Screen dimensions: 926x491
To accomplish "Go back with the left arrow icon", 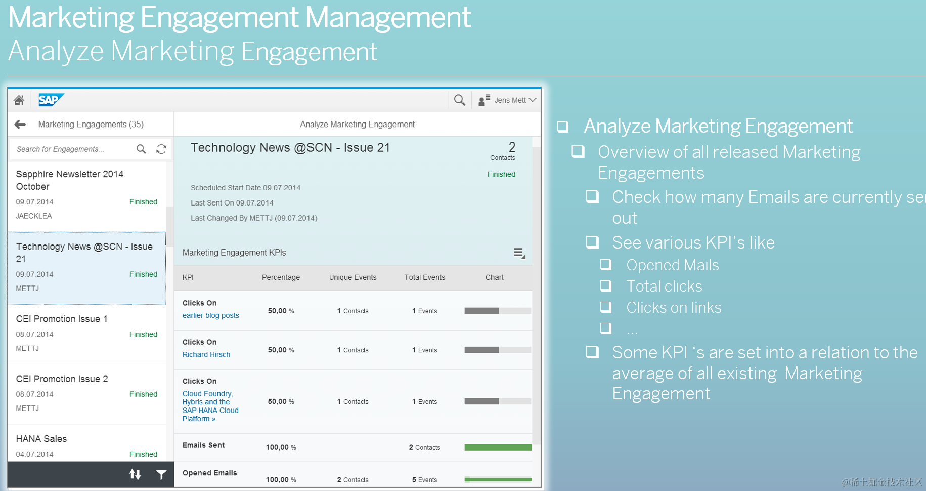I will coord(20,125).
